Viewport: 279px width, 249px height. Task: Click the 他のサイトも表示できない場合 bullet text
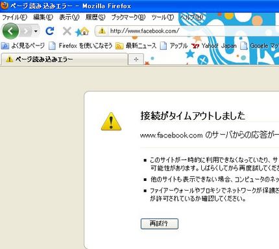click(215, 180)
